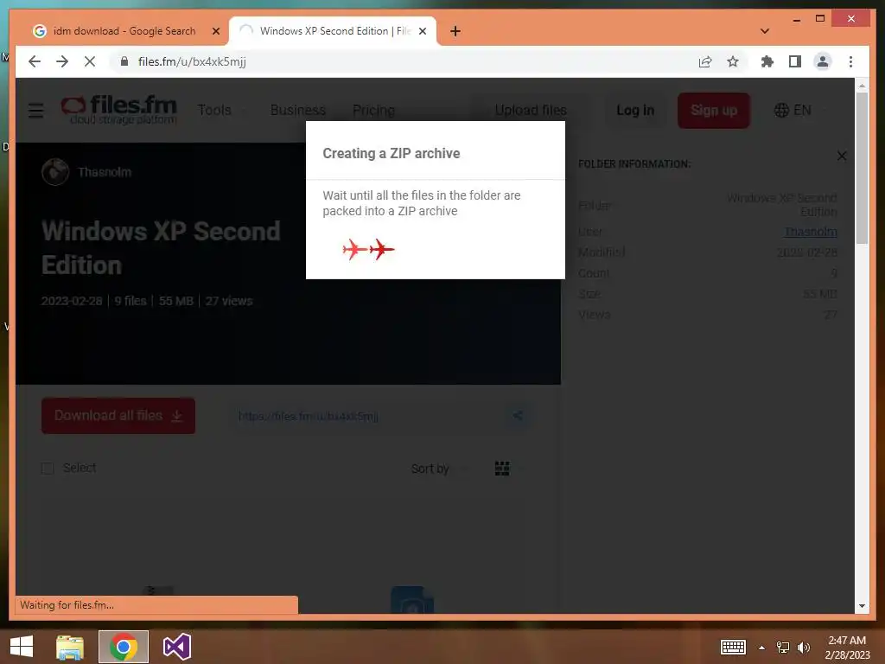Switch file list grid view
The height and width of the screenshot is (664, 885).
502,468
